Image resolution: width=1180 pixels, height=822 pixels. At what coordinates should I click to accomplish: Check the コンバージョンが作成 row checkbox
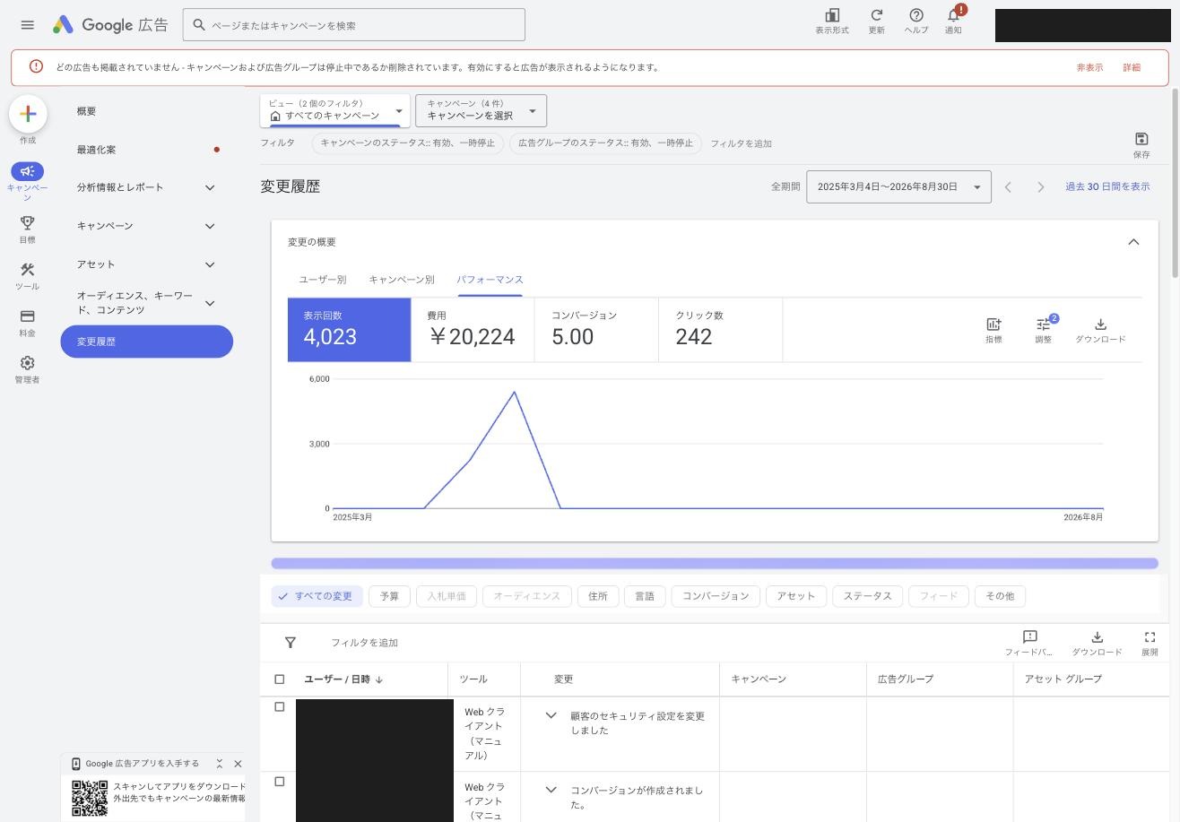coord(280,782)
